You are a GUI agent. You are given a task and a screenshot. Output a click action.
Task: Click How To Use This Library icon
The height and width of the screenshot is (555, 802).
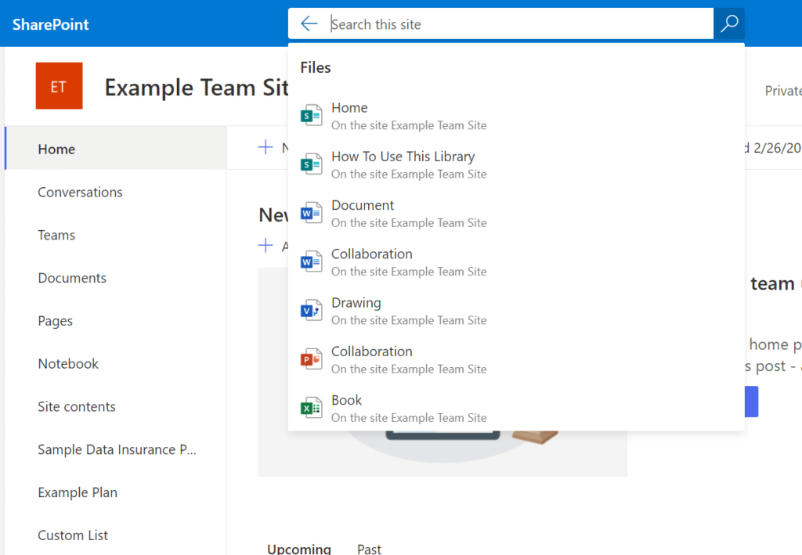coord(311,164)
